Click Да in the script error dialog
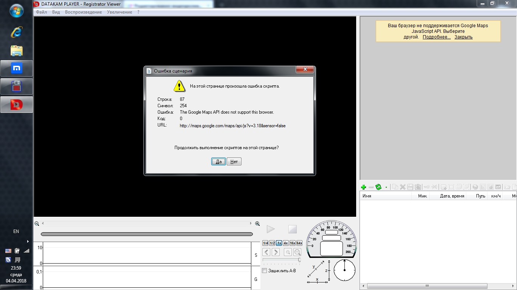 (218, 162)
